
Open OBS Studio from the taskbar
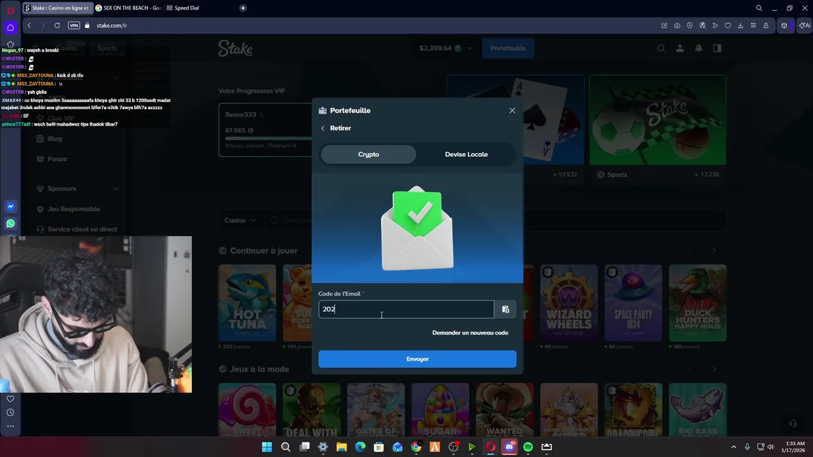[x=454, y=447]
